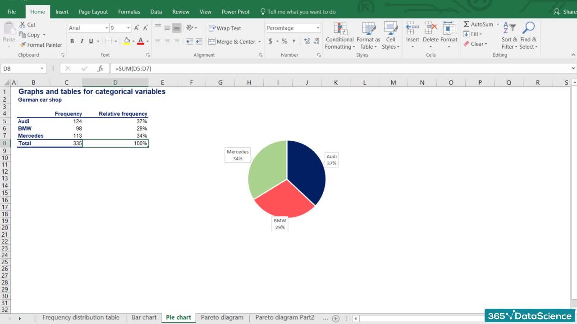Open the Pareto diagram sheet tab

point(222,317)
